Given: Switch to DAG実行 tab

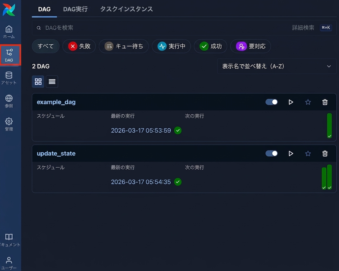Looking at the screenshot, I should click(75, 9).
